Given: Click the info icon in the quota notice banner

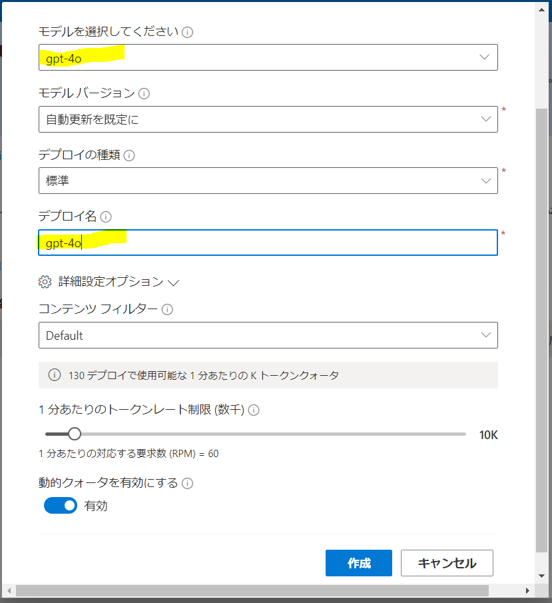Looking at the screenshot, I should pos(53,375).
